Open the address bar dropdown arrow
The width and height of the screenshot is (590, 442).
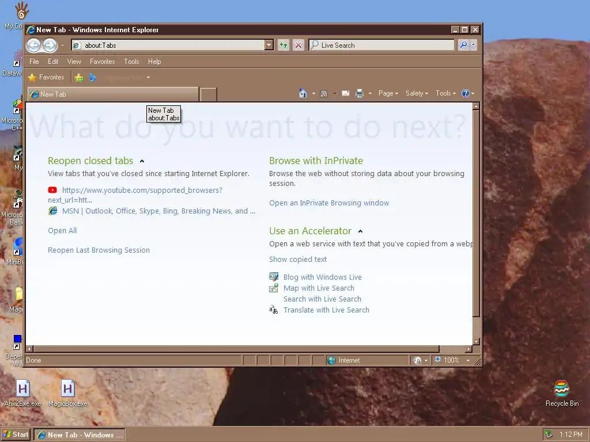(x=268, y=45)
